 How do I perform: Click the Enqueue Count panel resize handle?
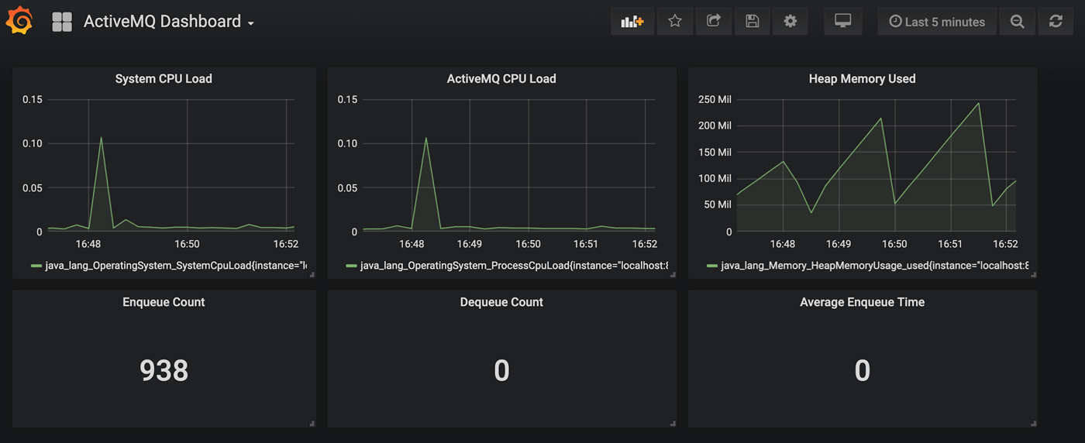point(312,423)
